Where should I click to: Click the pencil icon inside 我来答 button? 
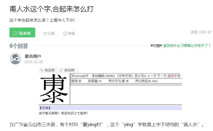click(x=16, y=33)
